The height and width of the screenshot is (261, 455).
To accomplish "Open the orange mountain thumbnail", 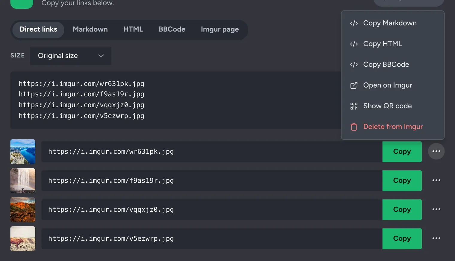I will [x=23, y=210].
